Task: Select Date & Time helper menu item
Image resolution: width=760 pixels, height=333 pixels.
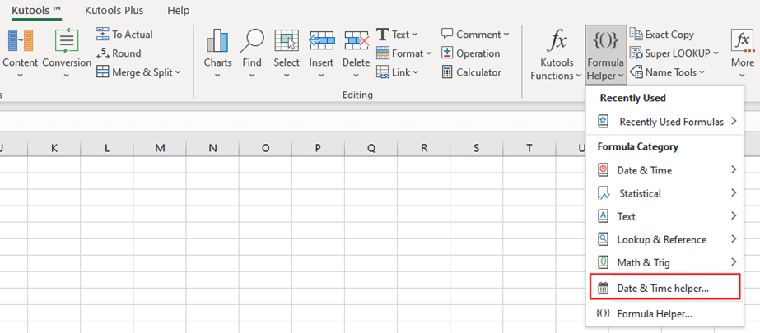Action: point(663,288)
